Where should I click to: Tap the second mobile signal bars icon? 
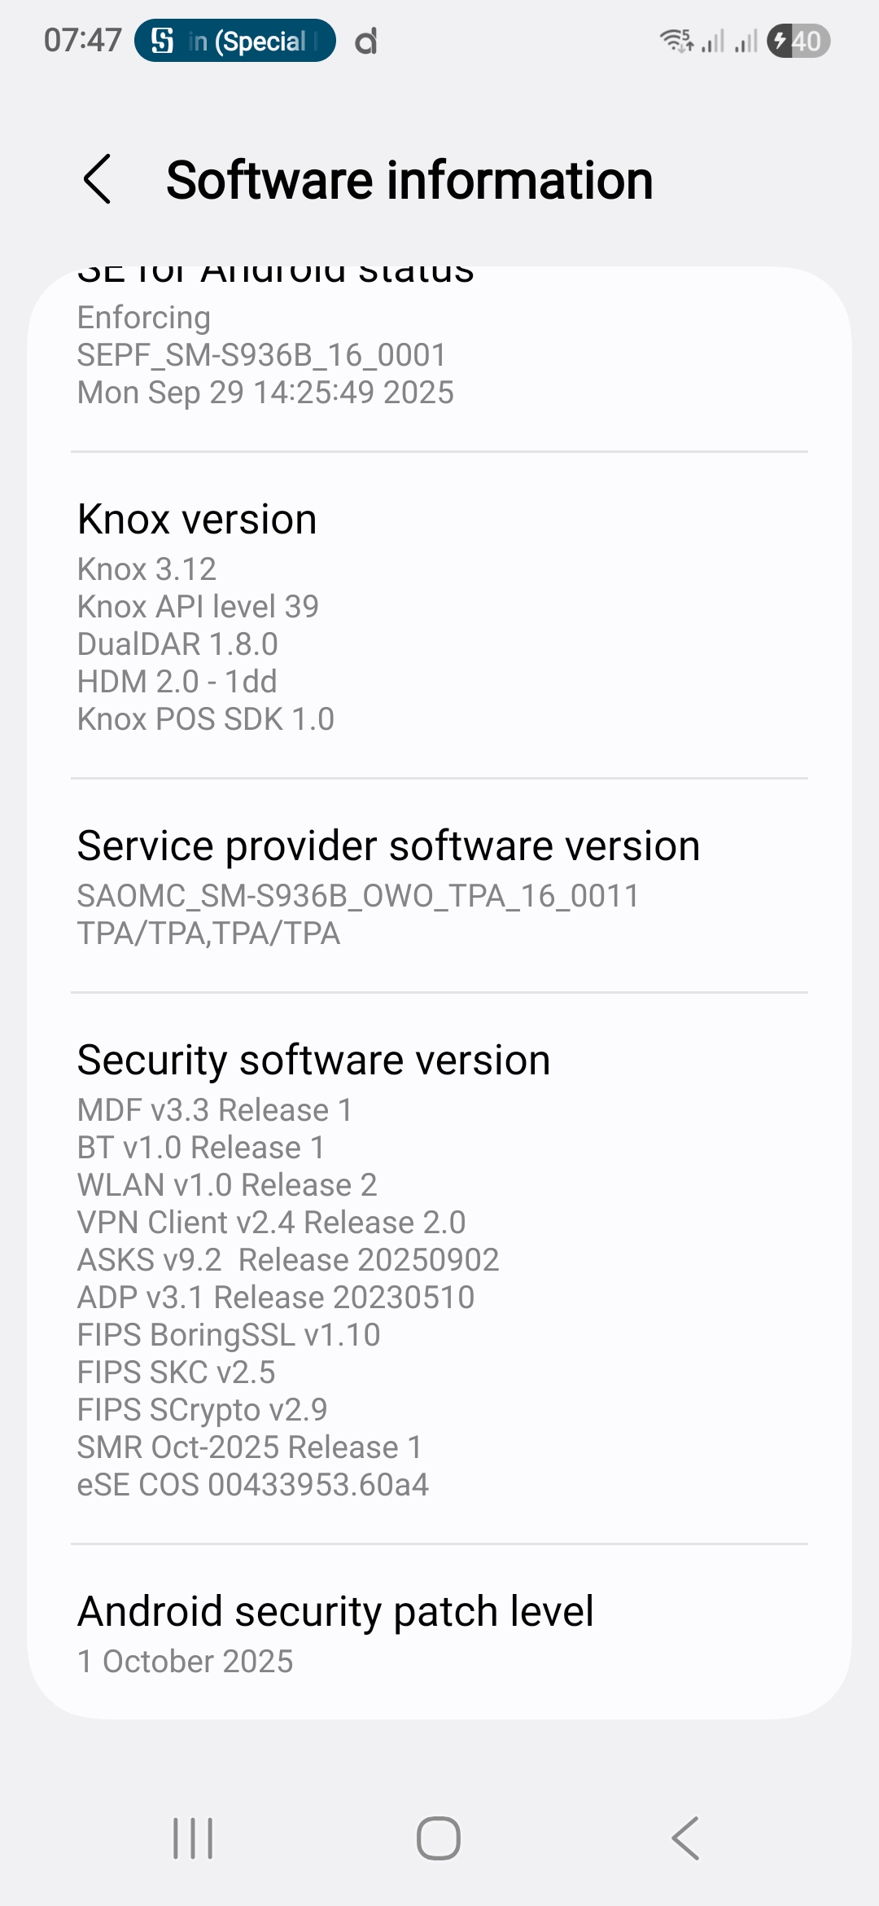[x=746, y=41]
